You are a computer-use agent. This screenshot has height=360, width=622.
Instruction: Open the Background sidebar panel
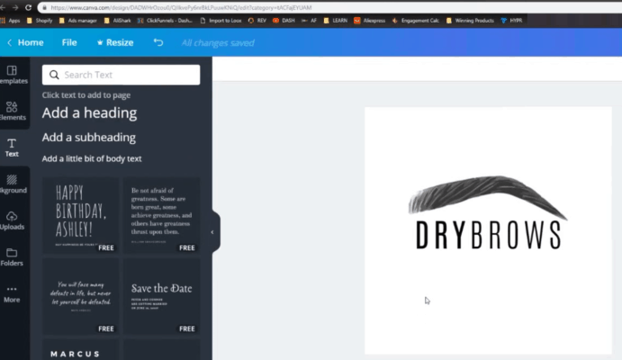pyautogui.click(x=13, y=184)
